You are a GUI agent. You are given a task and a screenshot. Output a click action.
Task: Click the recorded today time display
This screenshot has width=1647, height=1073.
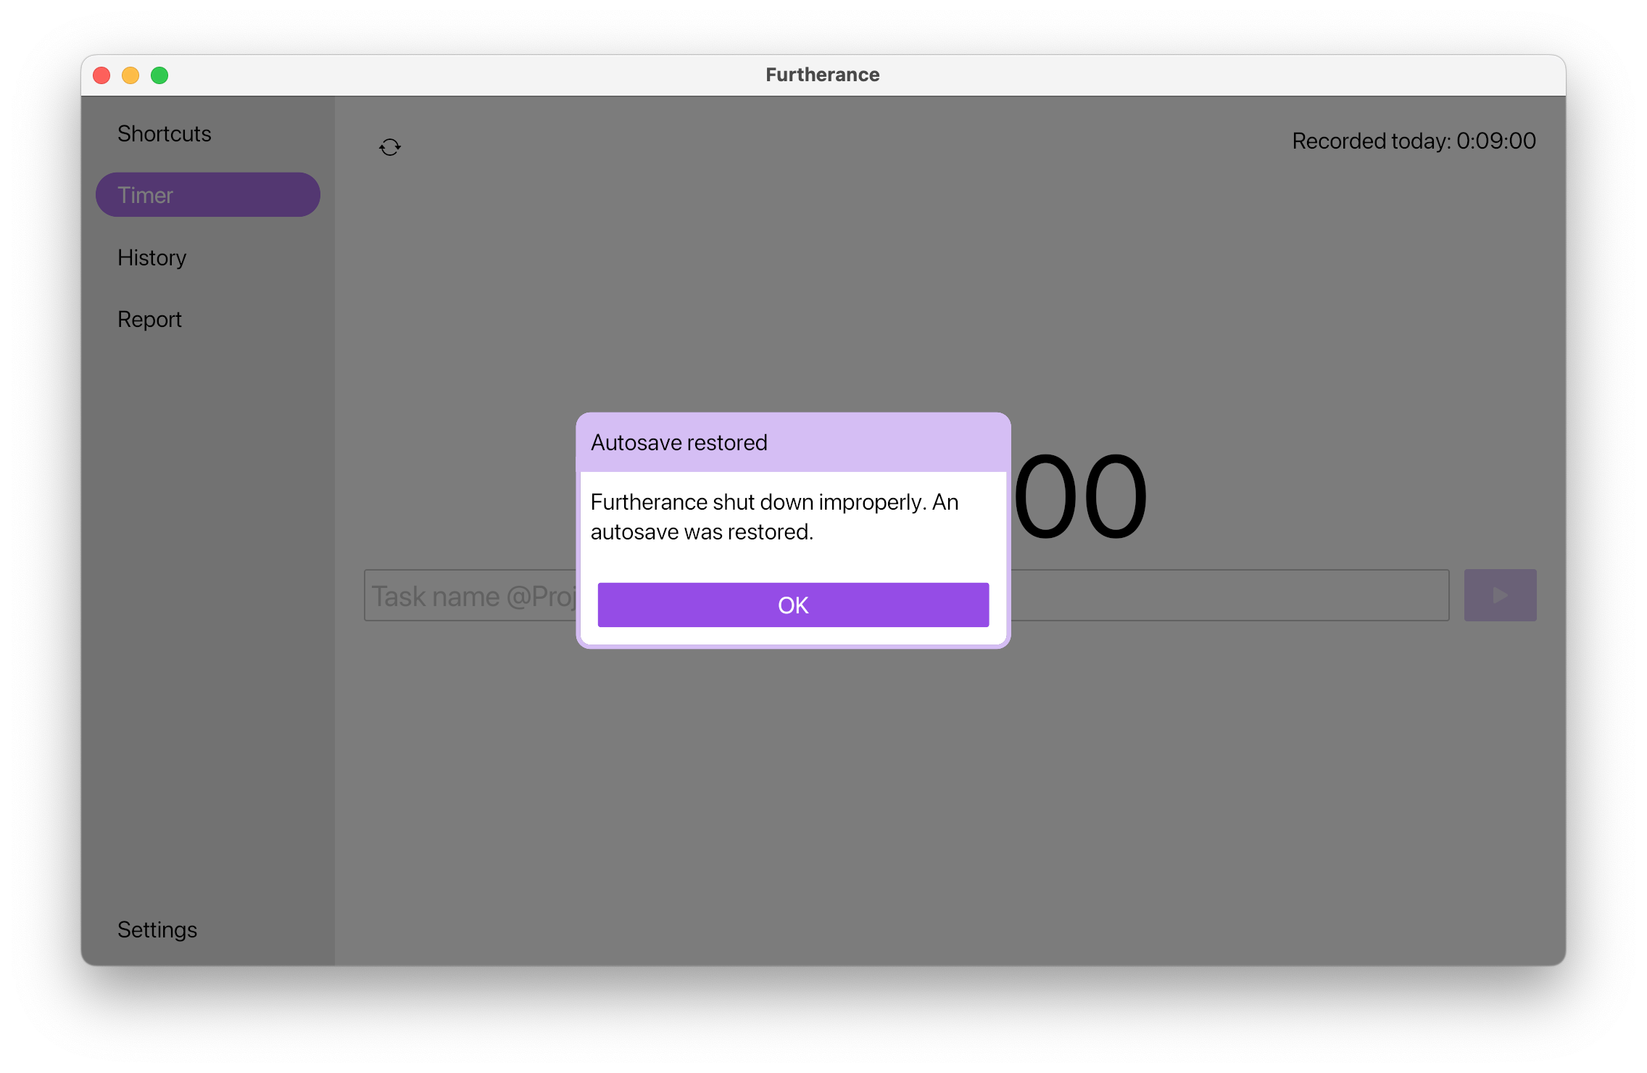click(1415, 141)
